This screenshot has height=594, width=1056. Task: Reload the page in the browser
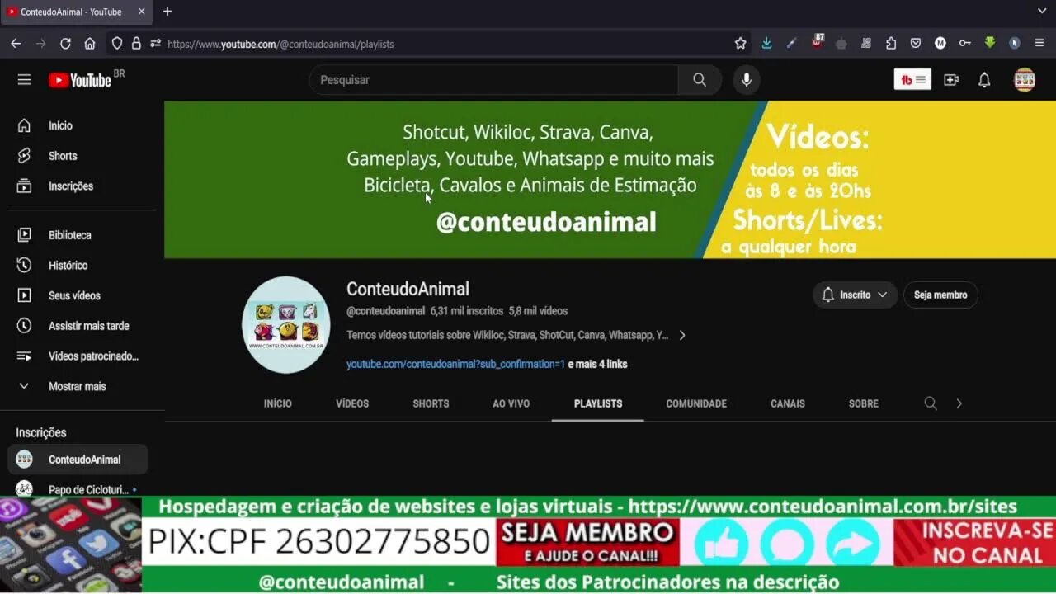coord(65,44)
